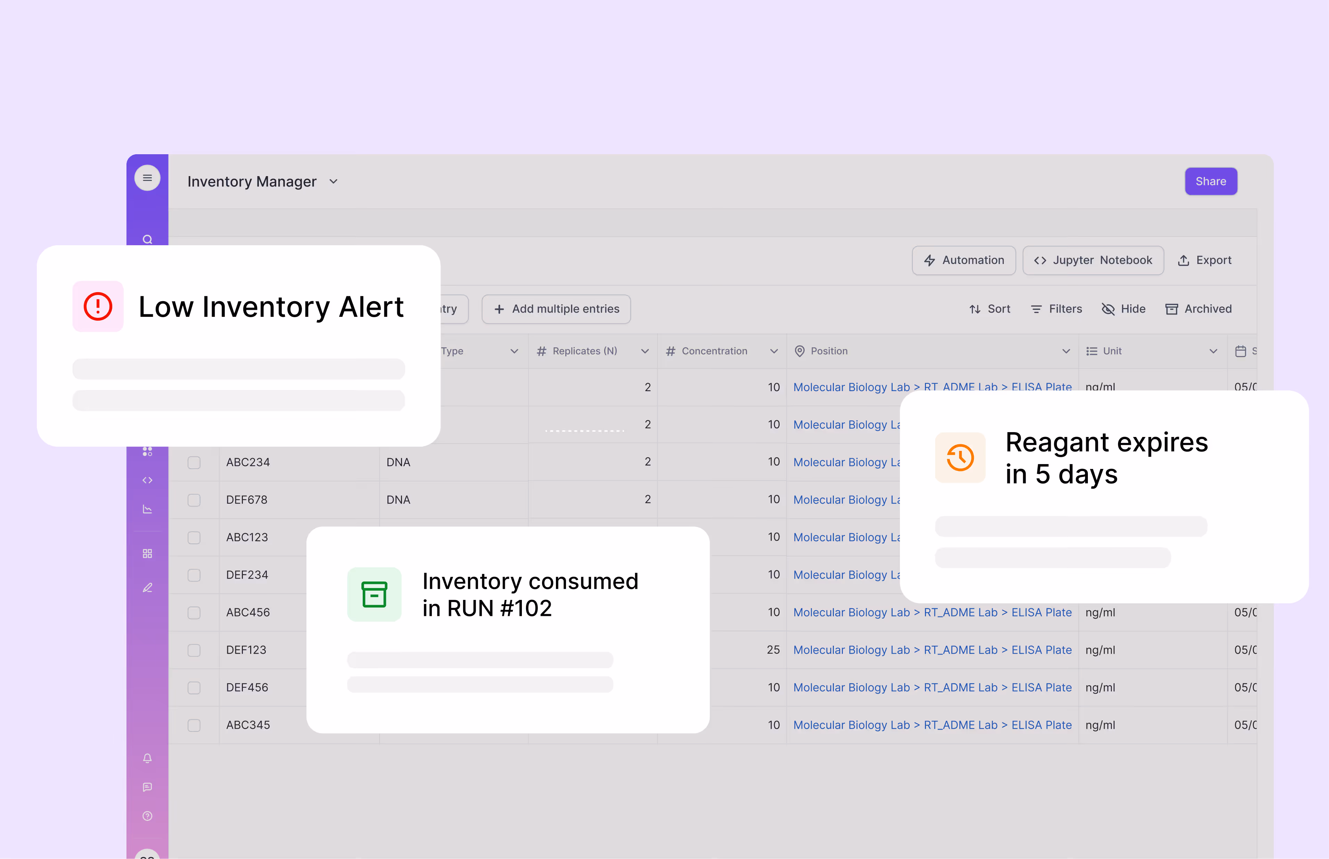Open the code editor icon in the sidebar
This screenshot has width=1329, height=859.
tap(147, 480)
